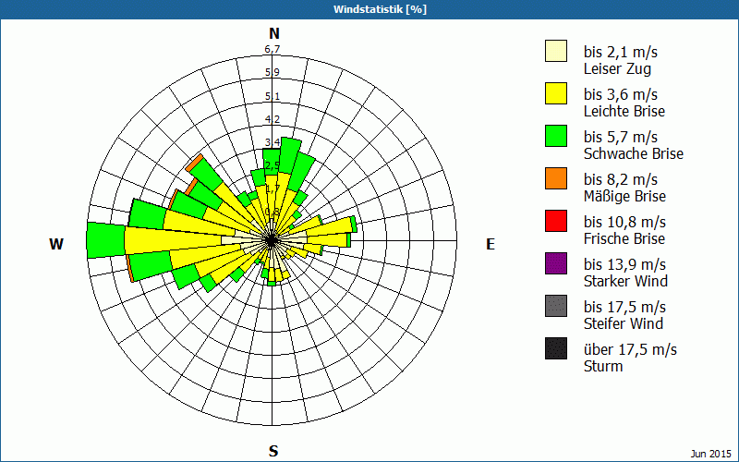Click the center point of the wind rose
The image size is (739, 462).
(272, 241)
